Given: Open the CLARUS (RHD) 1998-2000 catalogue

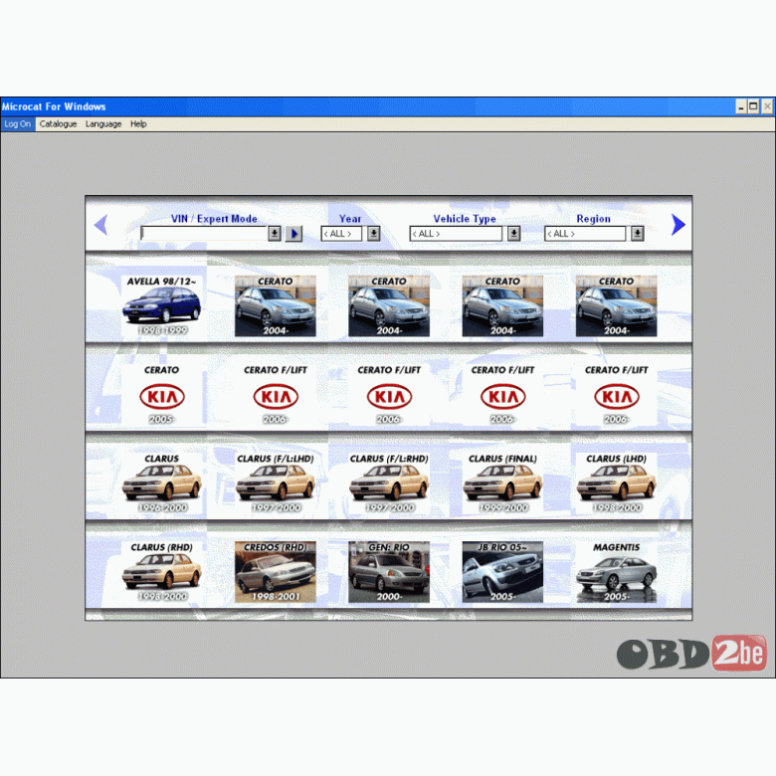Looking at the screenshot, I should [162, 572].
